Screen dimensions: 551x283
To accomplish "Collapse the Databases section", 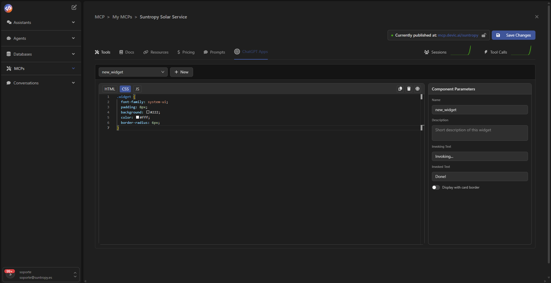I will pos(73,54).
